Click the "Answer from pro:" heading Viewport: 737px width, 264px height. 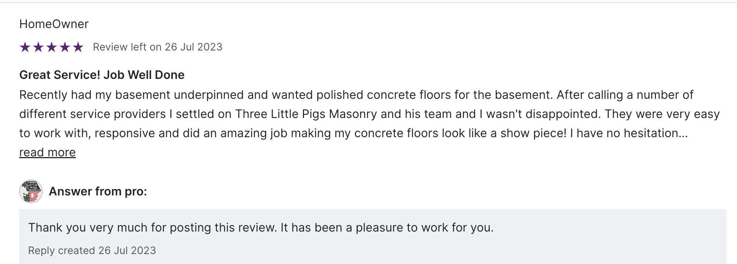(98, 191)
